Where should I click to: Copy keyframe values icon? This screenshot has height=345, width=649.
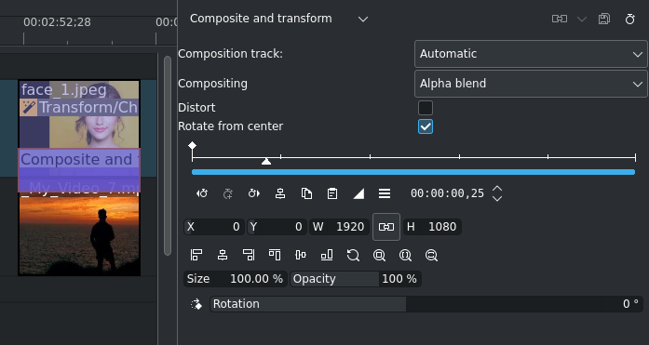(x=306, y=193)
